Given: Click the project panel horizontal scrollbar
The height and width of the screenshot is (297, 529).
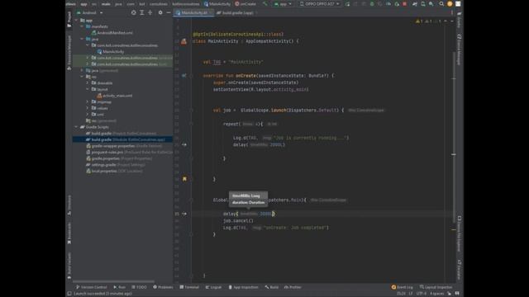Looking at the screenshot, I should (113, 281).
